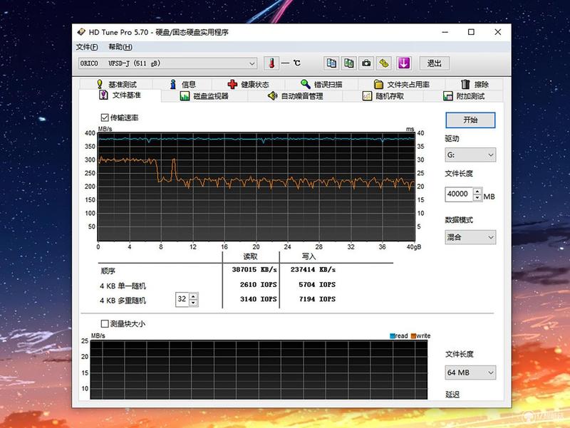Click the copy screenshot to clipboard icon
This screenshot has height=428, width=570.
(x=348, y=63)
